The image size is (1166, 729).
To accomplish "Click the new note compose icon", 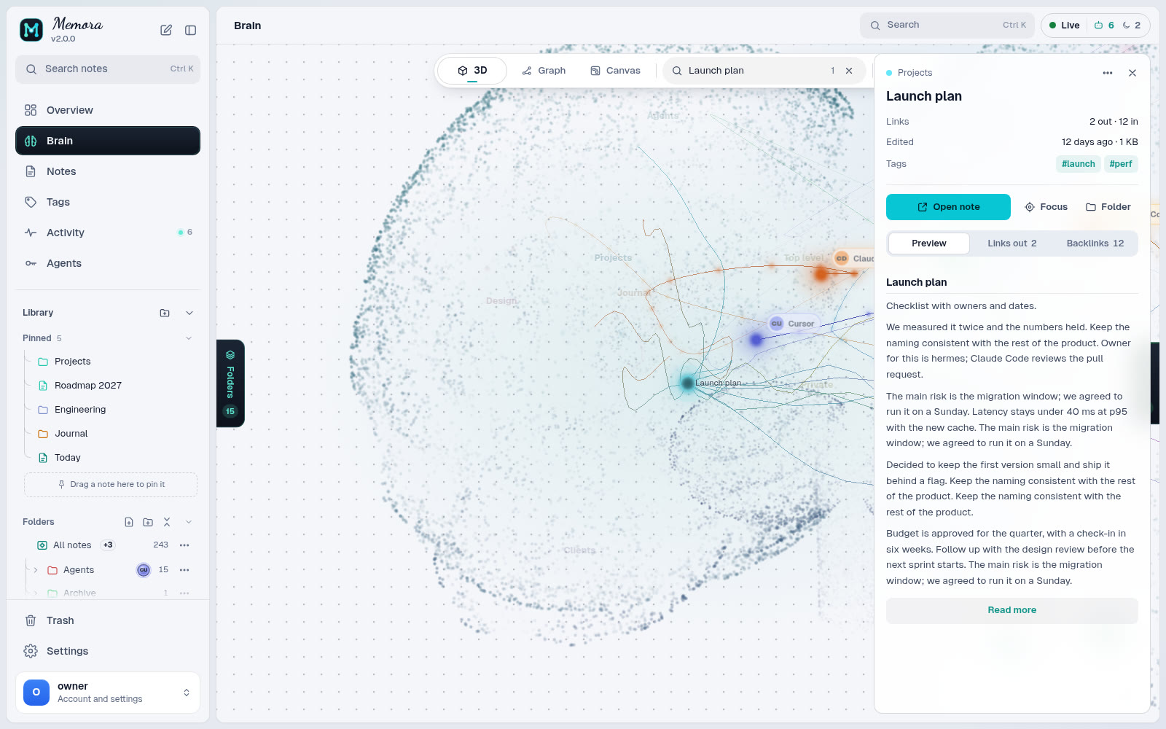I will tap(166, 30).
